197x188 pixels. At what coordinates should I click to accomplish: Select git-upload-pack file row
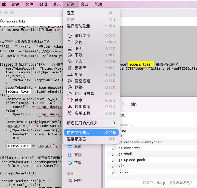click(x=152, y=160)
